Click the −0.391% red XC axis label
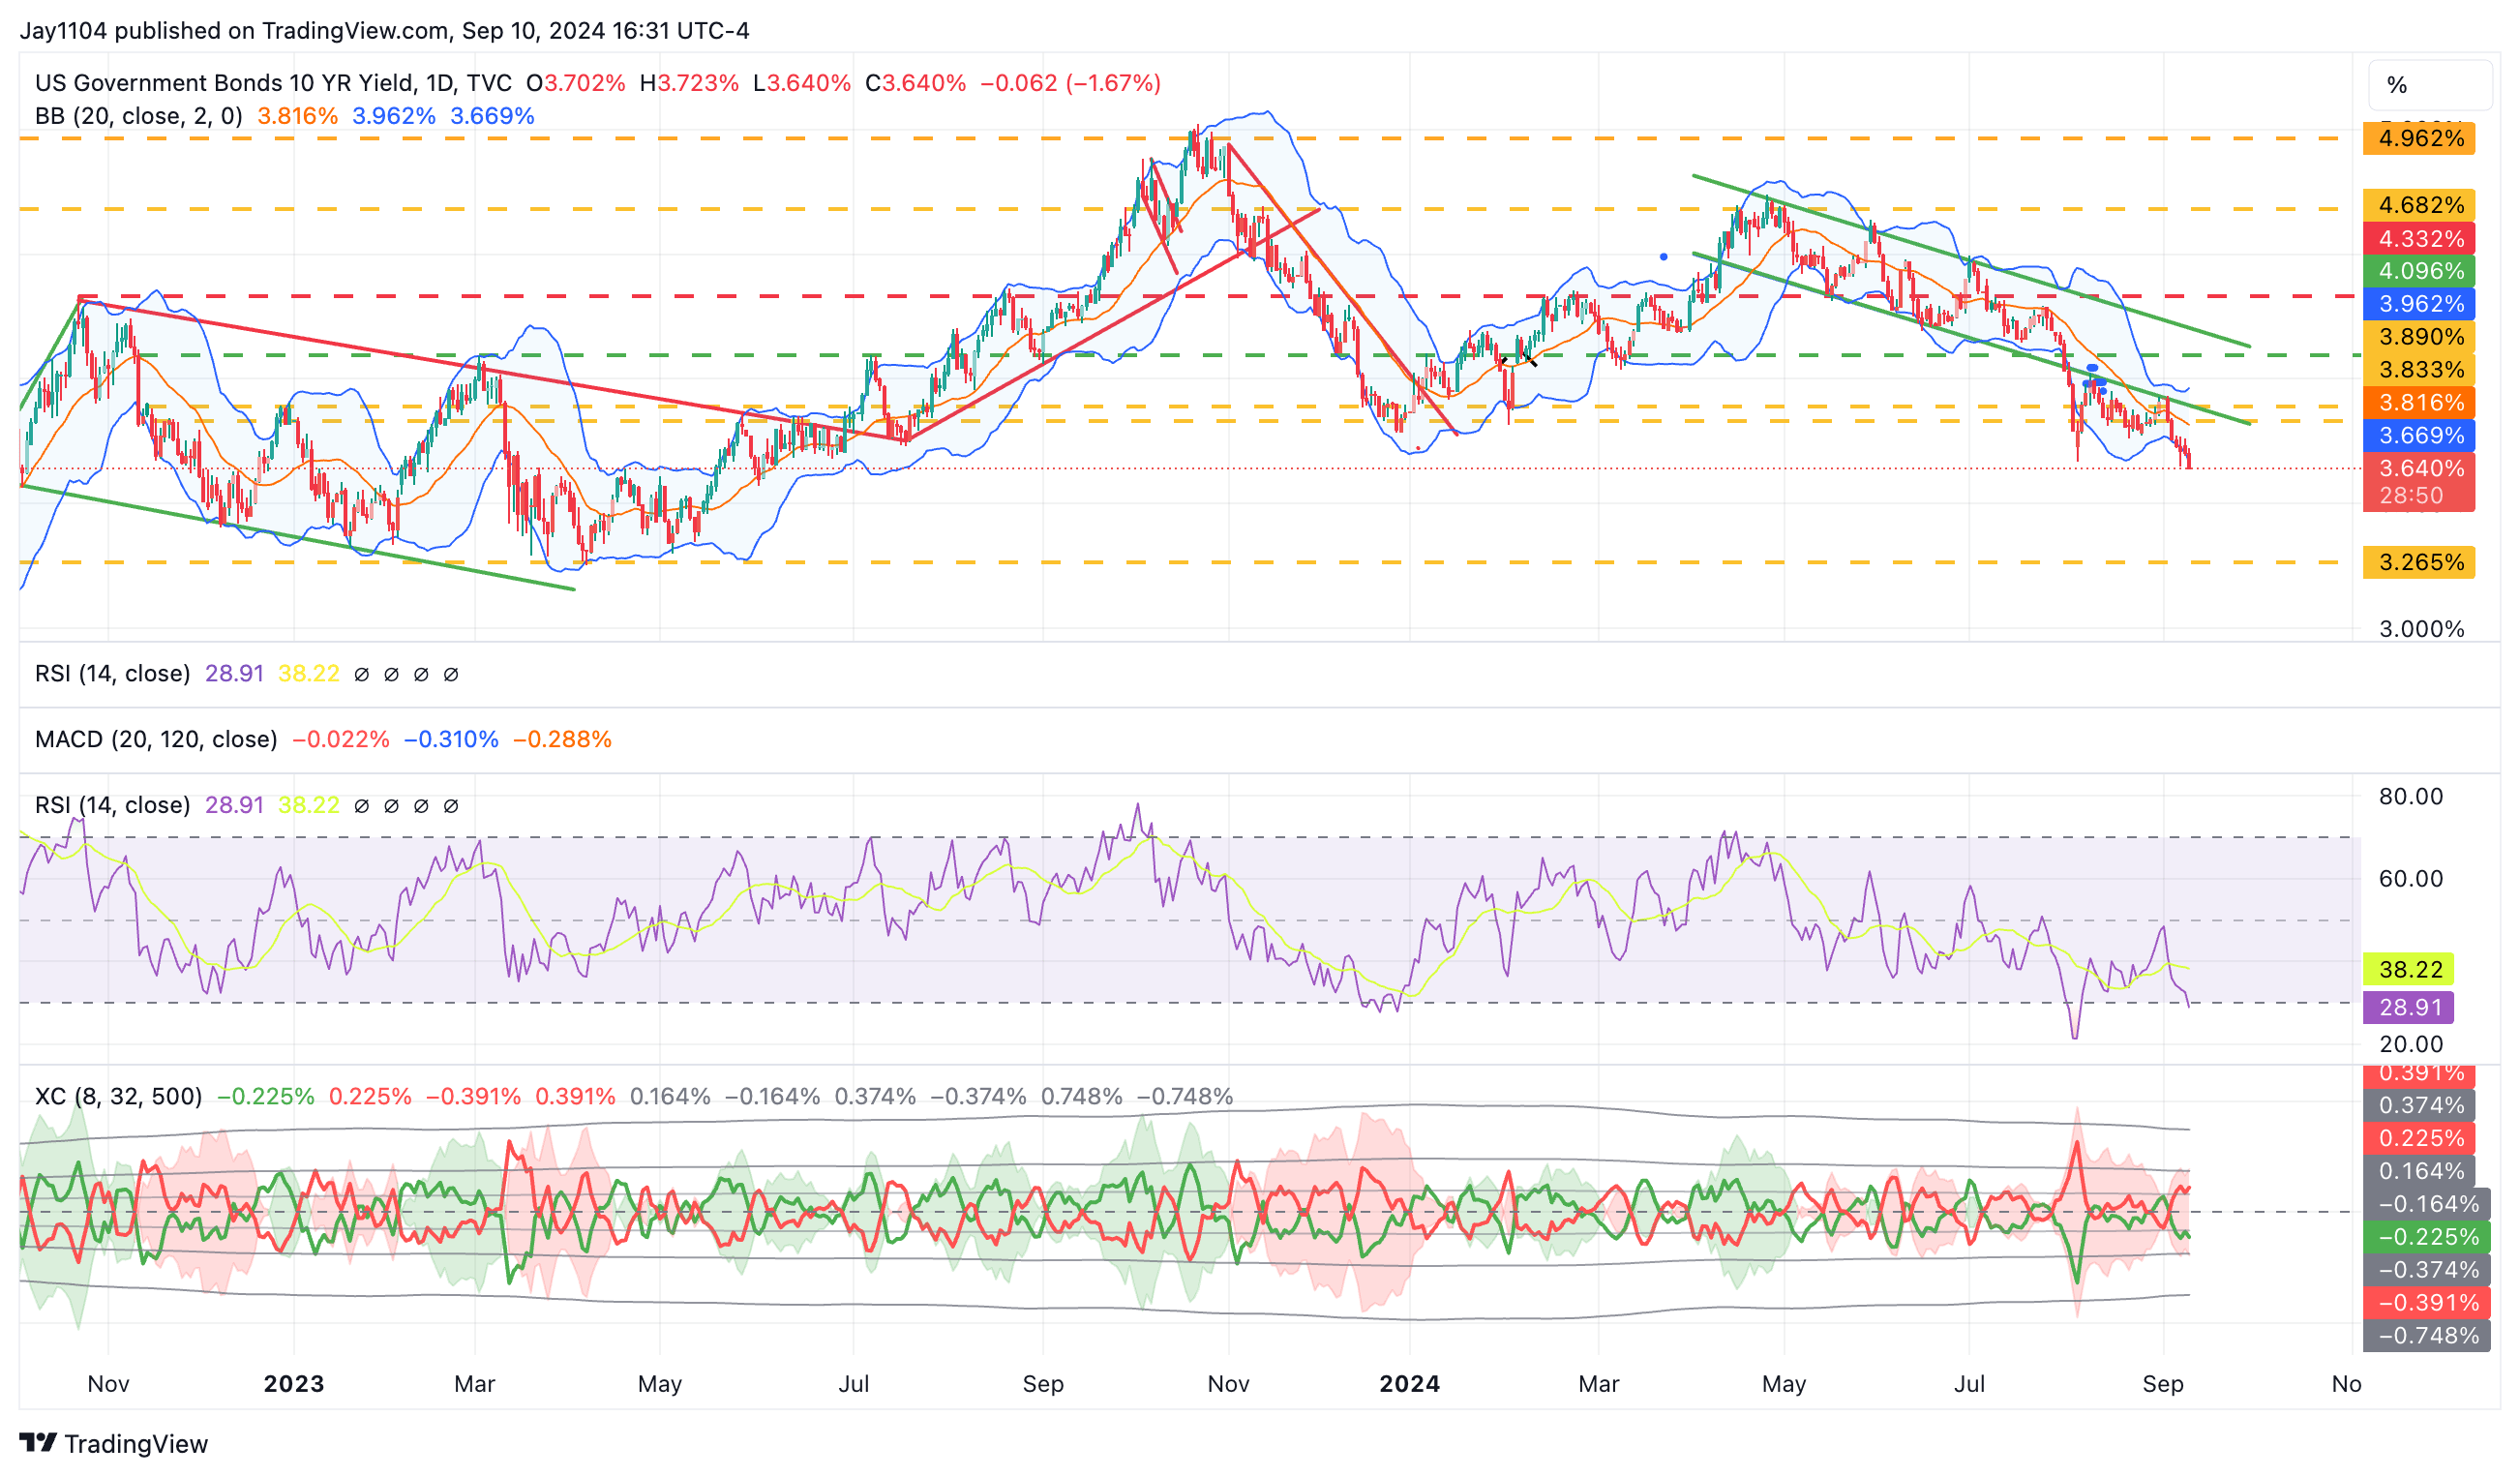This screenshot has width=2520, height=1477. [2426, 1303]
